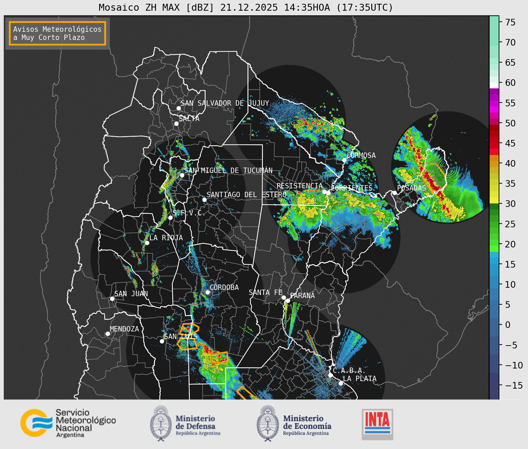Select the Paraná city marker dot

point(288,301)
